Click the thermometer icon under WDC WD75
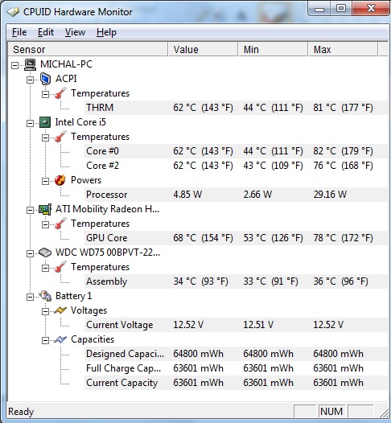Viewport: 391px width, 423px height. 60,267
